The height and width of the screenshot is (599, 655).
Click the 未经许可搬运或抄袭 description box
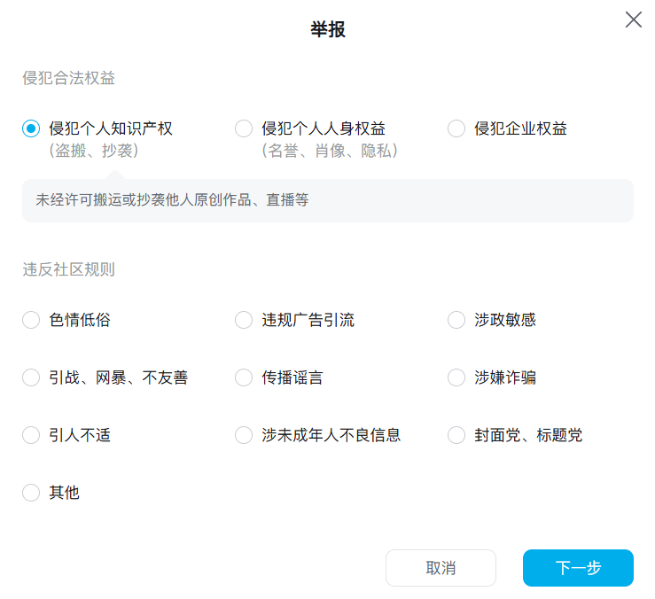coord(327,200)
